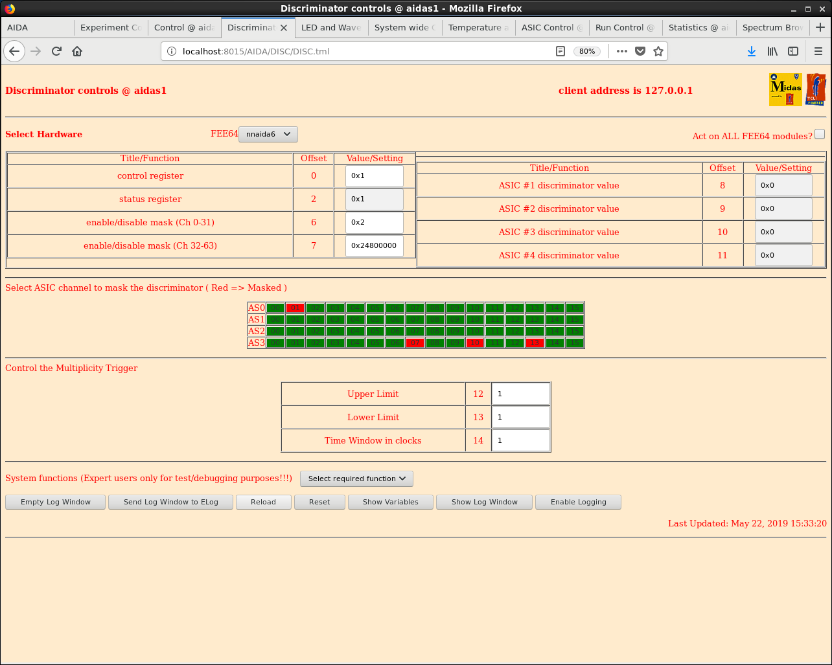Click the Enable Logging button
The image size is (832, 665).
578,502
